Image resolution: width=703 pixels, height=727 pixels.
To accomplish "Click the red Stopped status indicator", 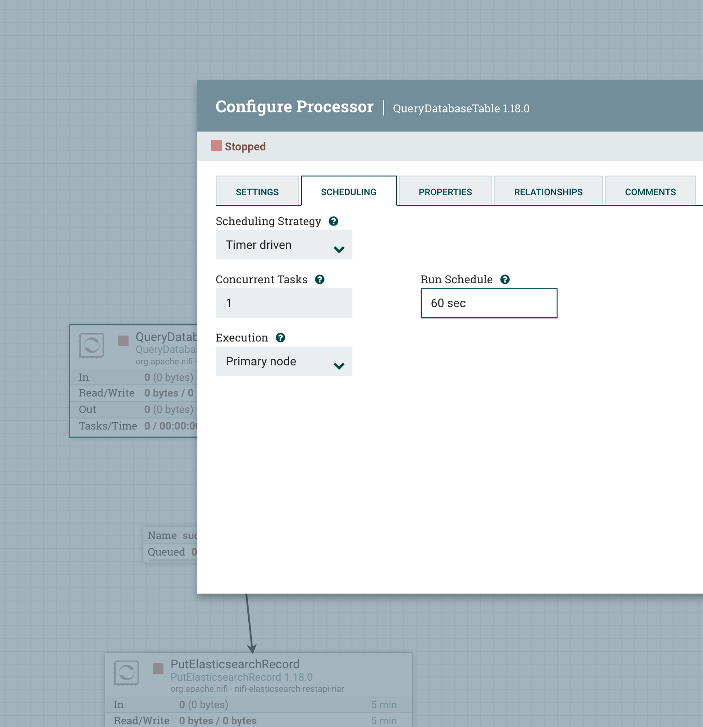I will pyautogui.click(x=217, y=145).
